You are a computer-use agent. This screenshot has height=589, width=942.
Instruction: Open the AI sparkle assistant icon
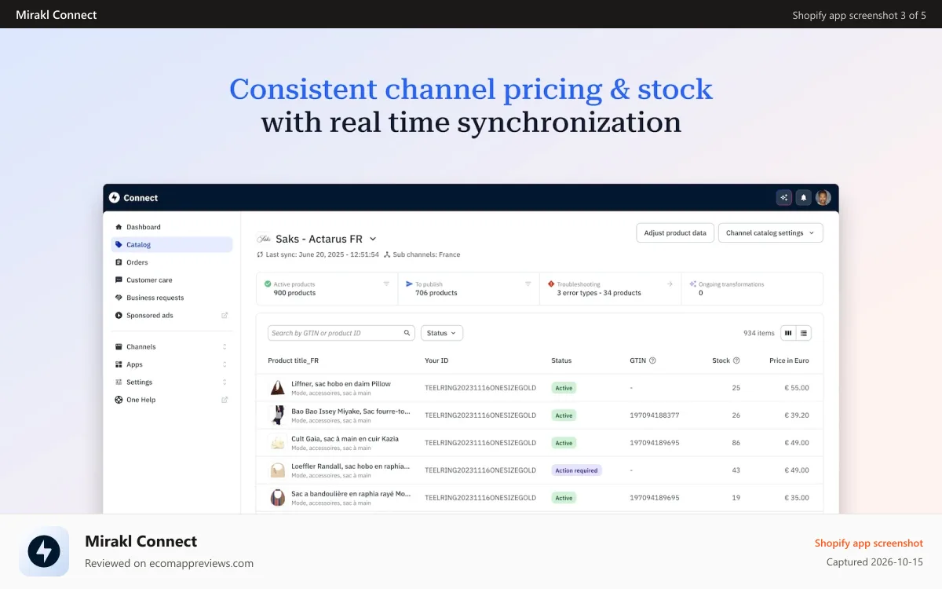(x=783, y=198)
